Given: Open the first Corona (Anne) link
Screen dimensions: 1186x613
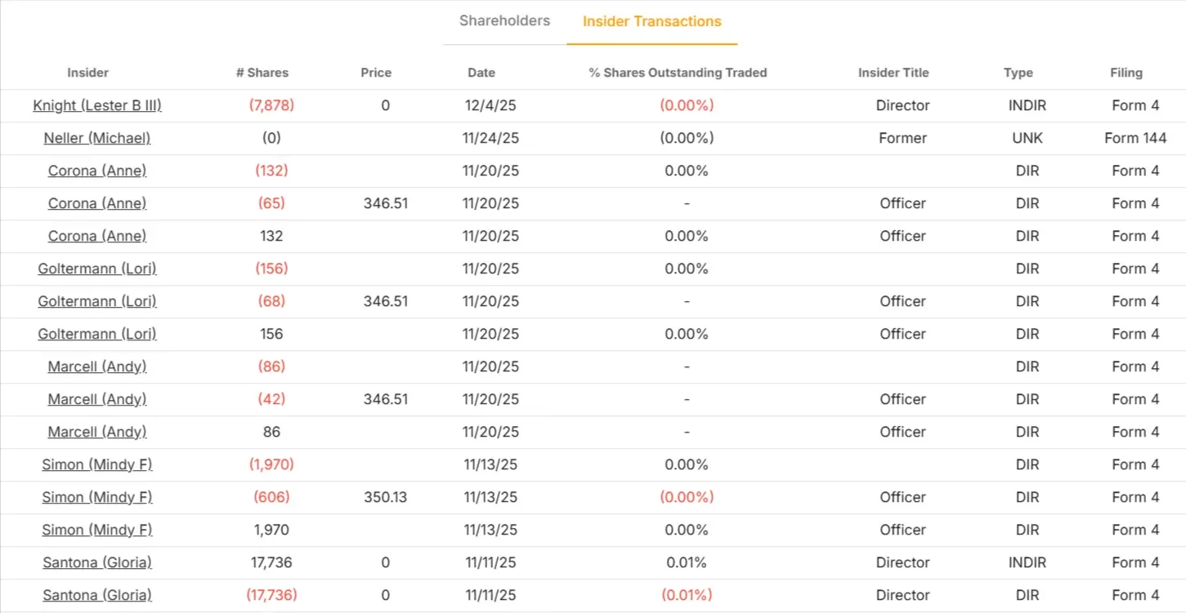Looking at the screenshot, I should (96, 171).
